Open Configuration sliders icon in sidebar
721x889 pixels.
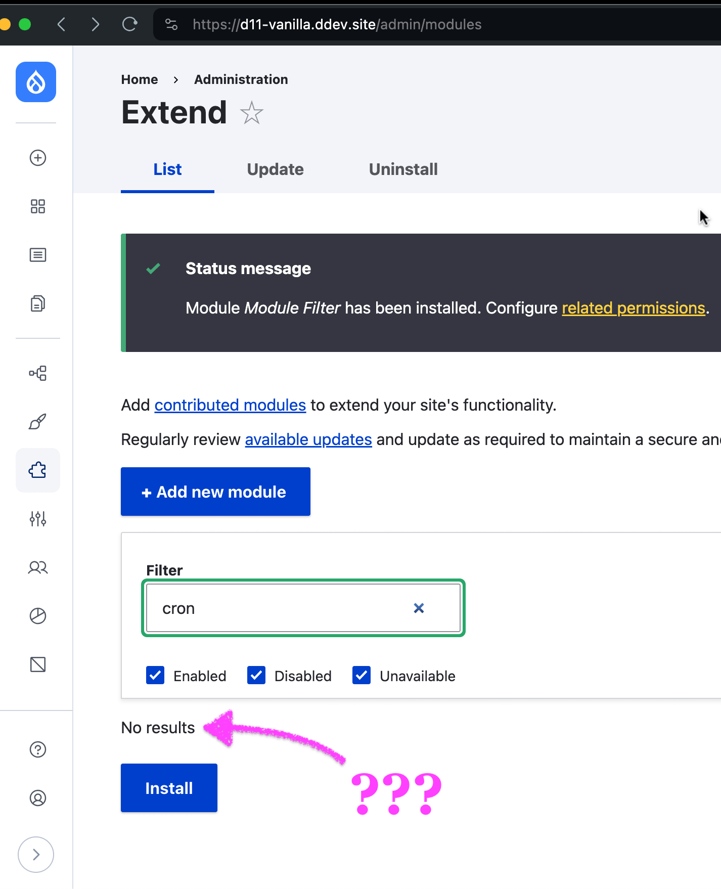[x=38, y=519]
